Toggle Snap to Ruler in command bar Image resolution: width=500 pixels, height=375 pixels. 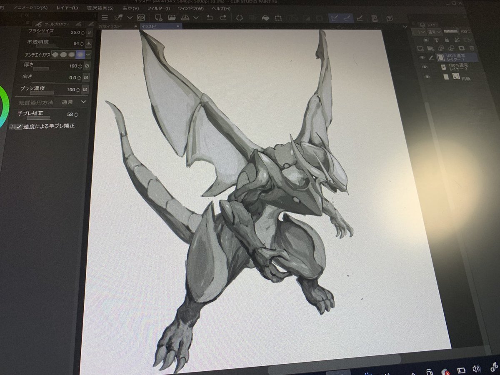point(334,18)
